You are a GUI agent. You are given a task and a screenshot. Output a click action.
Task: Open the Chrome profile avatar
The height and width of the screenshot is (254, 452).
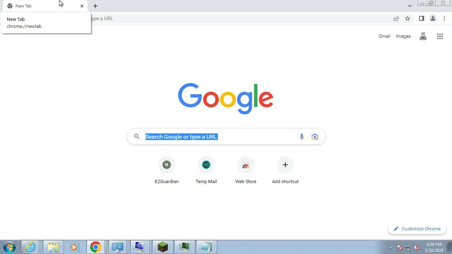tap(433, 18)
